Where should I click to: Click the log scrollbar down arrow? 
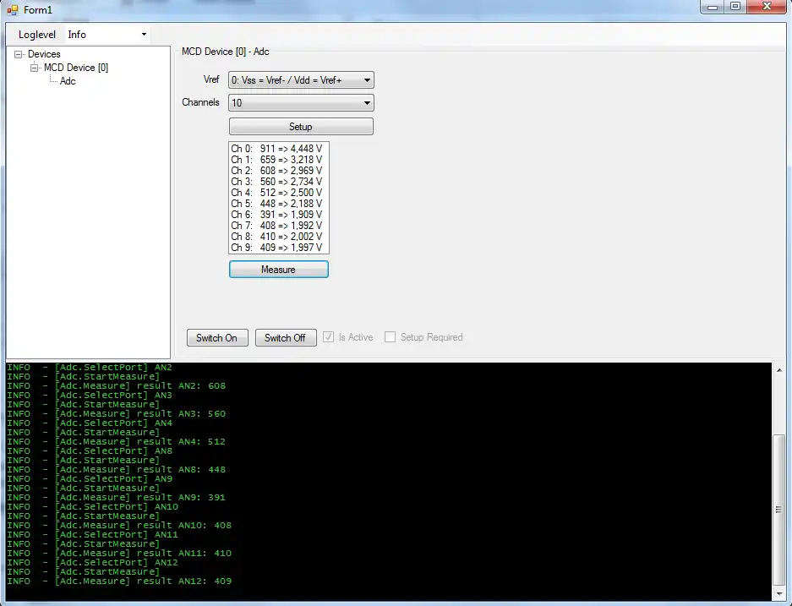(x=778, y=594)
